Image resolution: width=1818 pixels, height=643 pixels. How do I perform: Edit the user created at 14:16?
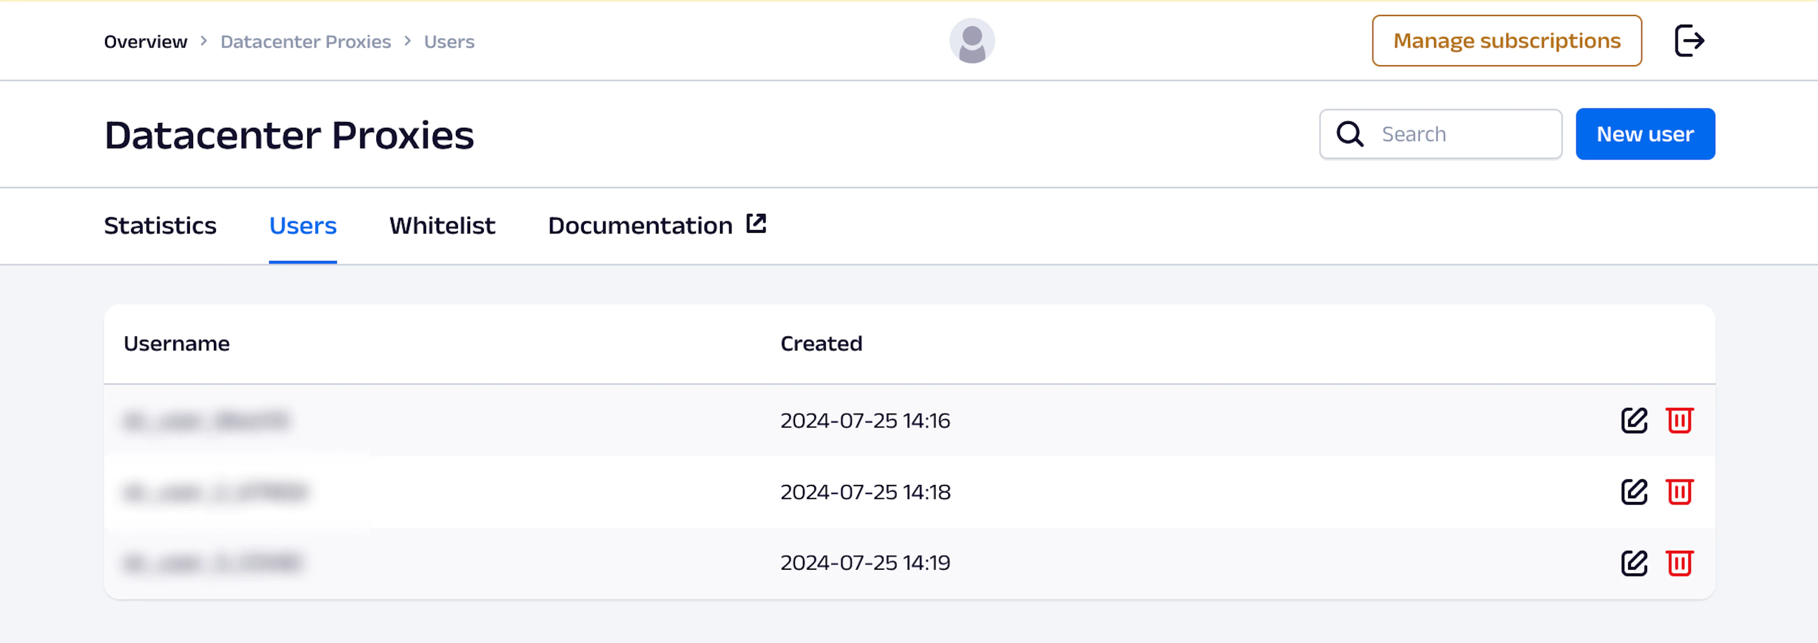1634,421
